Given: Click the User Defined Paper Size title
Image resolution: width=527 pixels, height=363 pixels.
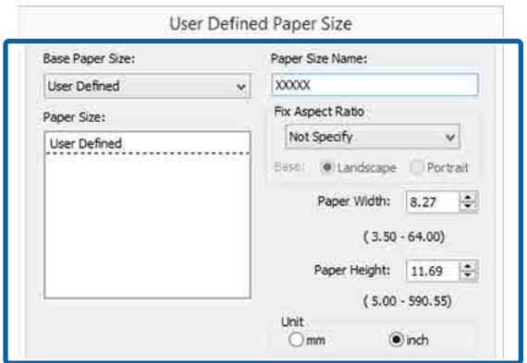Looking at the screenshot, I should [x=261, y=23].
